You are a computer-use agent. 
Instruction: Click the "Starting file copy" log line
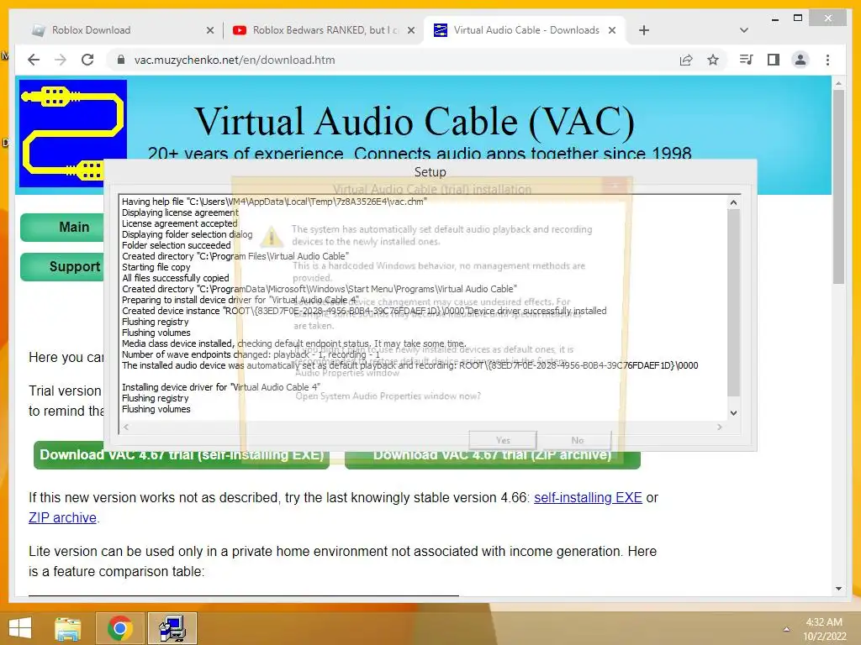point(156,267)
